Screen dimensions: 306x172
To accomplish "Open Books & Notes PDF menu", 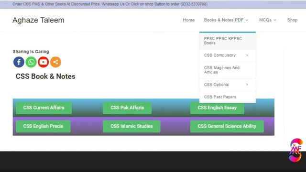I will (226, 20).
